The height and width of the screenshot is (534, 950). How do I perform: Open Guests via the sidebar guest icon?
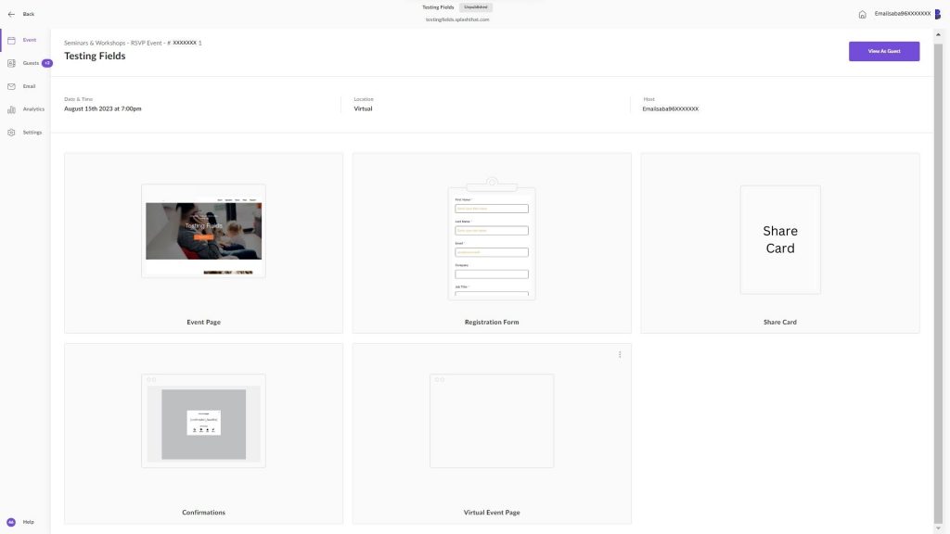[x=11, y=63]
